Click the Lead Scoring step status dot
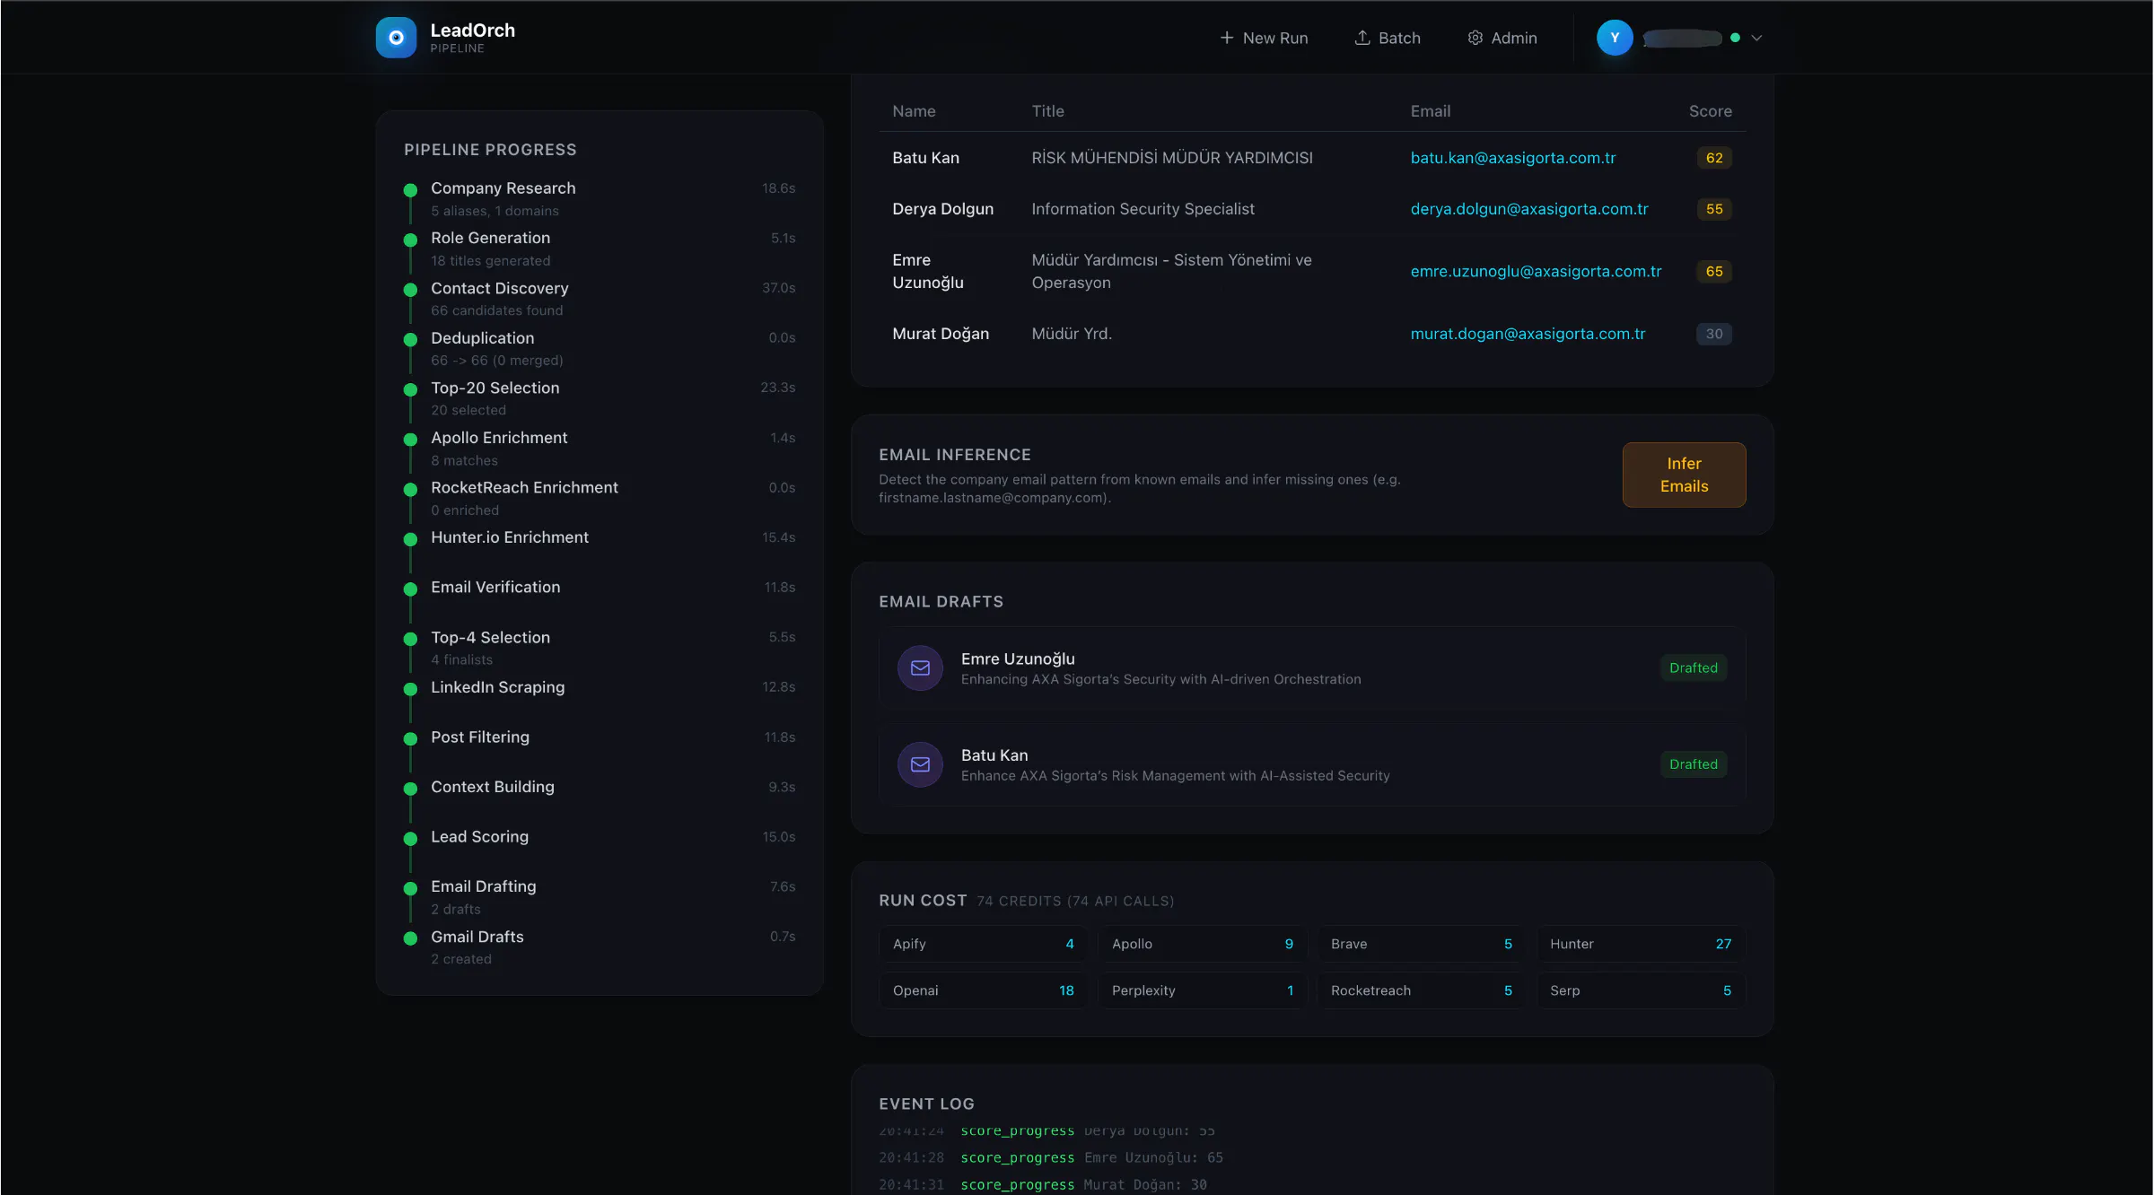This screenshot has width=2154, height=1195. pyautogui.click(x=410, y=838)
